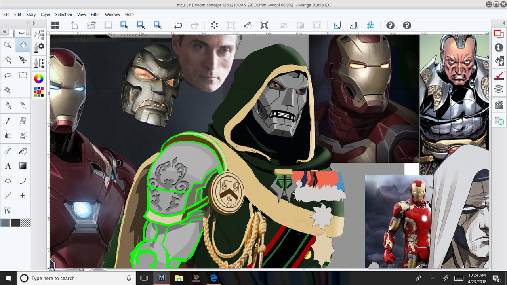The width and height of the screenshot is (507, 285).
Task: Select the Zoom magnifier tool
Action: [x=8, y=60]
